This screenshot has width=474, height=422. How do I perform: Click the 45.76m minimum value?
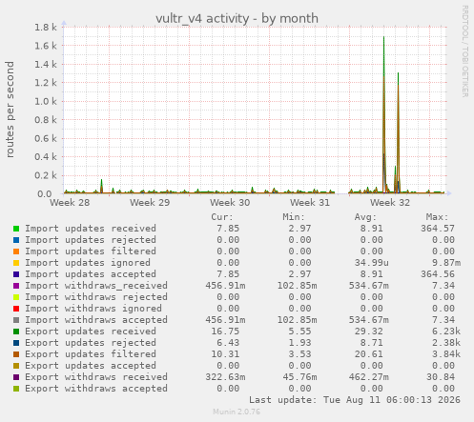299,377
